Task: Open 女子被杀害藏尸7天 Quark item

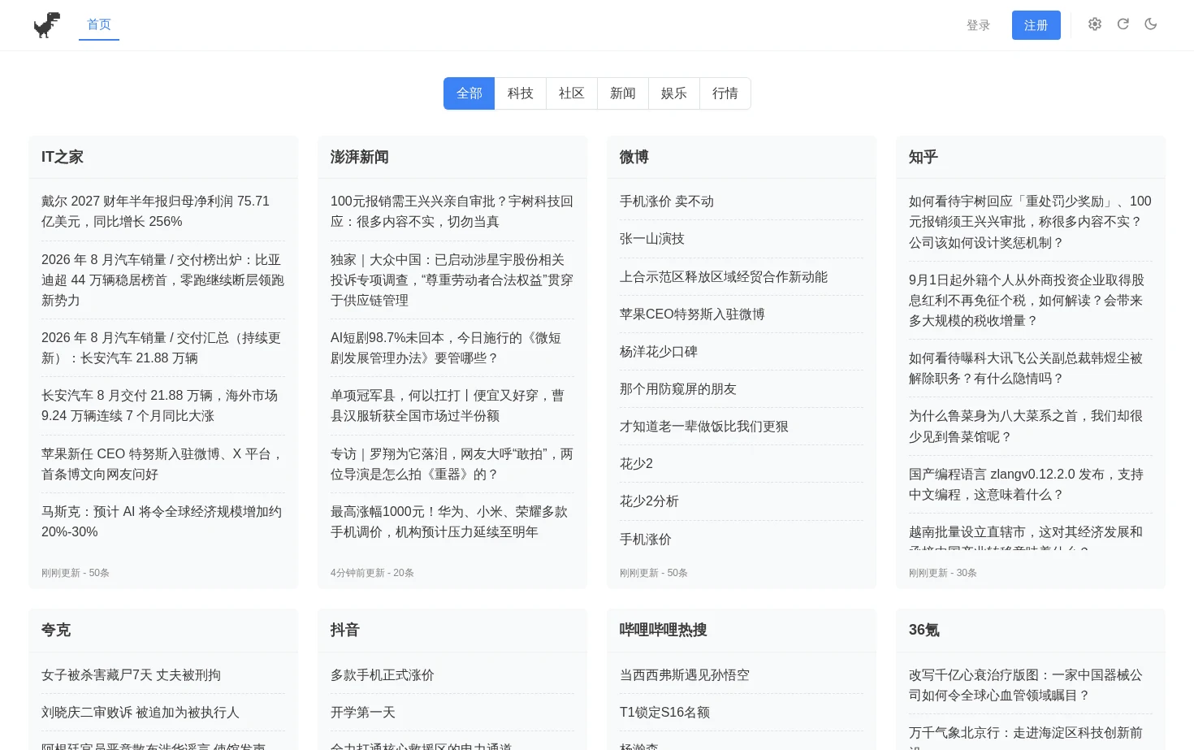Action: (131, 675)
